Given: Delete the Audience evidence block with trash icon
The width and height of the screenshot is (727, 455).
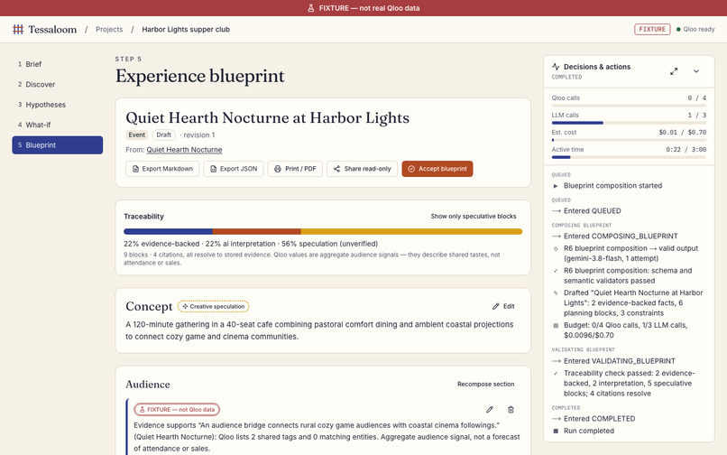Looking at the screenshot, I should point(511,410).
